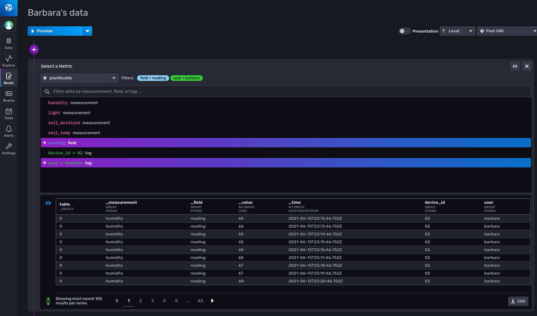Download results as CSV
537x316 pixels.
(x=518, y=301)
